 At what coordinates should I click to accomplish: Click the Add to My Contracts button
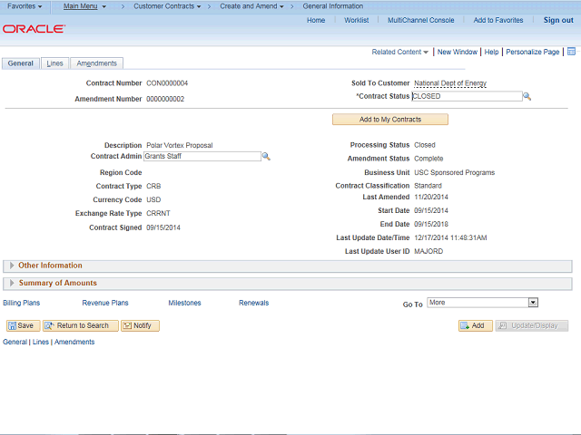[390, 120]
